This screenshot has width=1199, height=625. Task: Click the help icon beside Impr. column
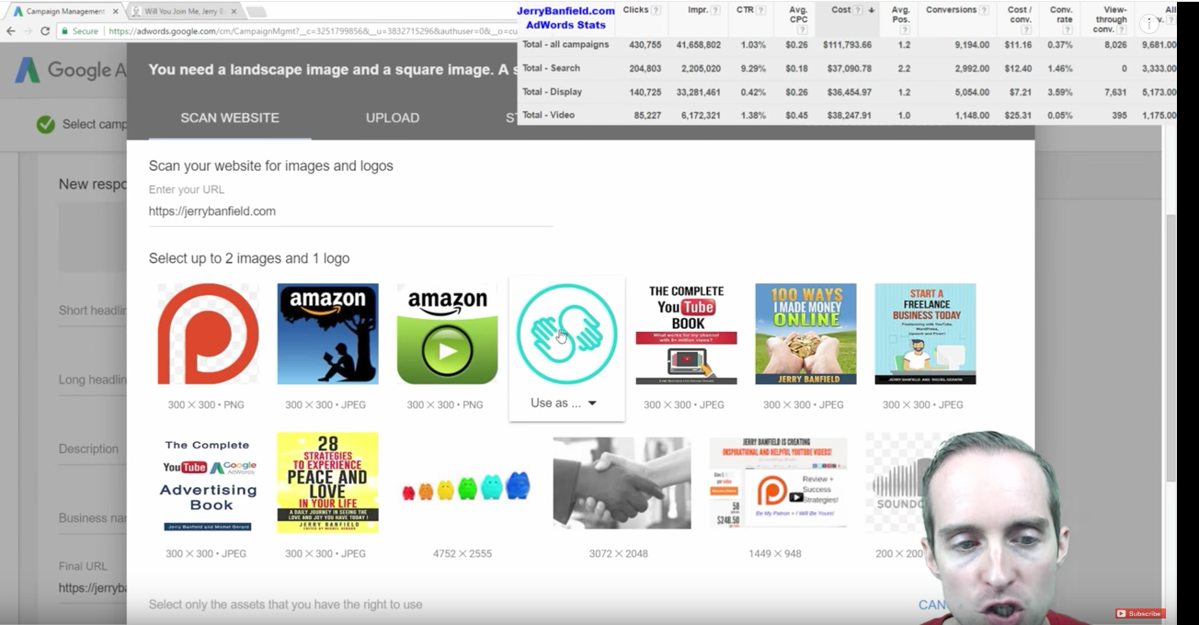715,10
